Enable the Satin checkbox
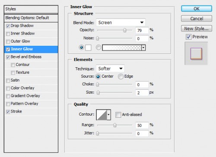The width and height of the screenshot is (216, 157). click(x=8, y=81)
